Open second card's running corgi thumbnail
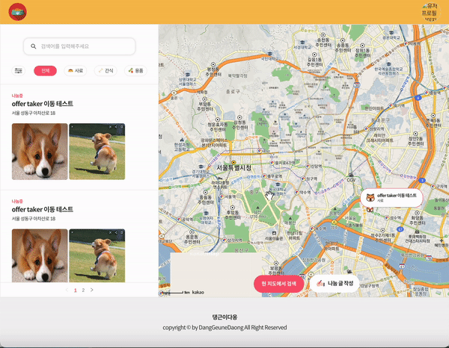The width and height of the screenshot is (449, 348). 97,255
